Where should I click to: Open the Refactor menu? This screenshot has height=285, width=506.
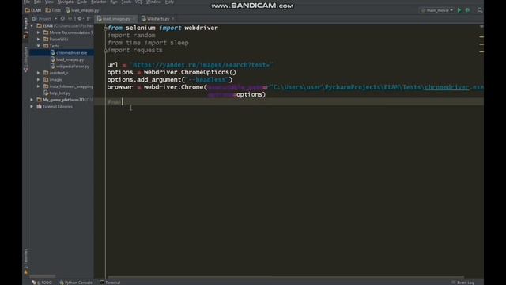click(x=98, y=2)
